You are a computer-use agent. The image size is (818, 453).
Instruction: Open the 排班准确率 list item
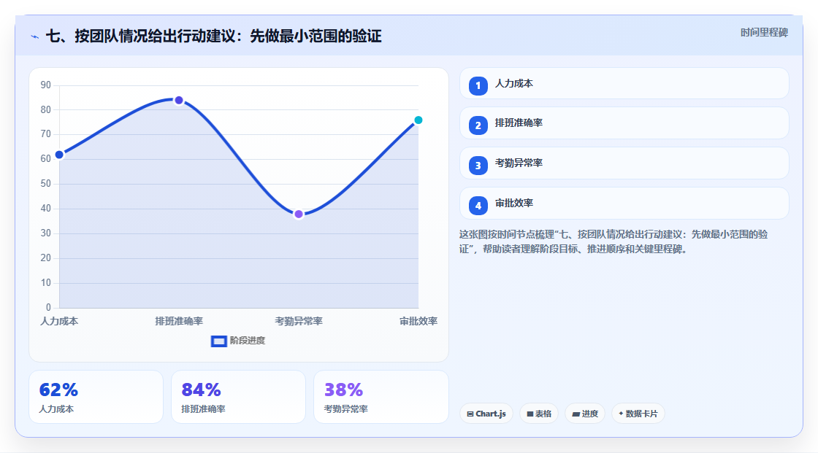tap(624, 123)
